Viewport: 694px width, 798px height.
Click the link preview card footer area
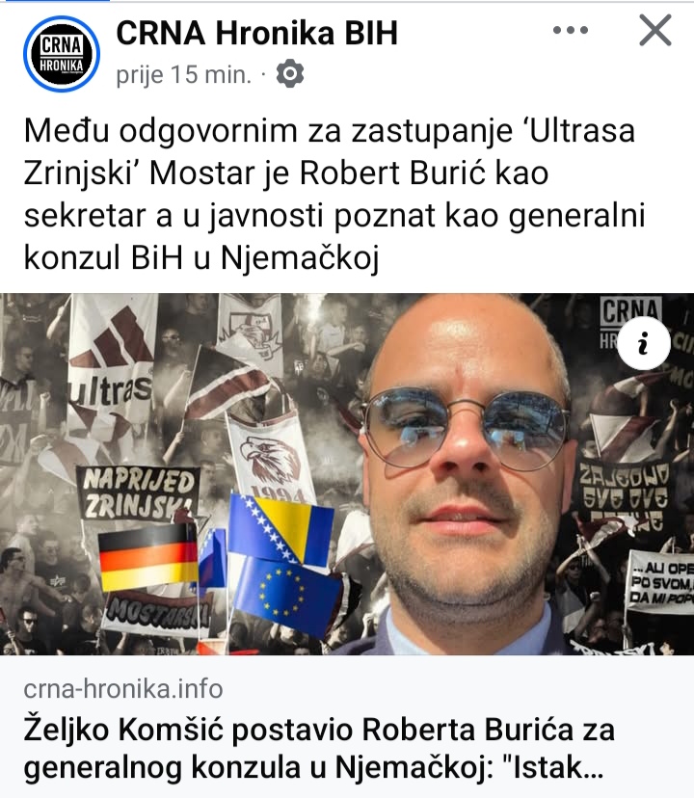[x=347, y=727]
